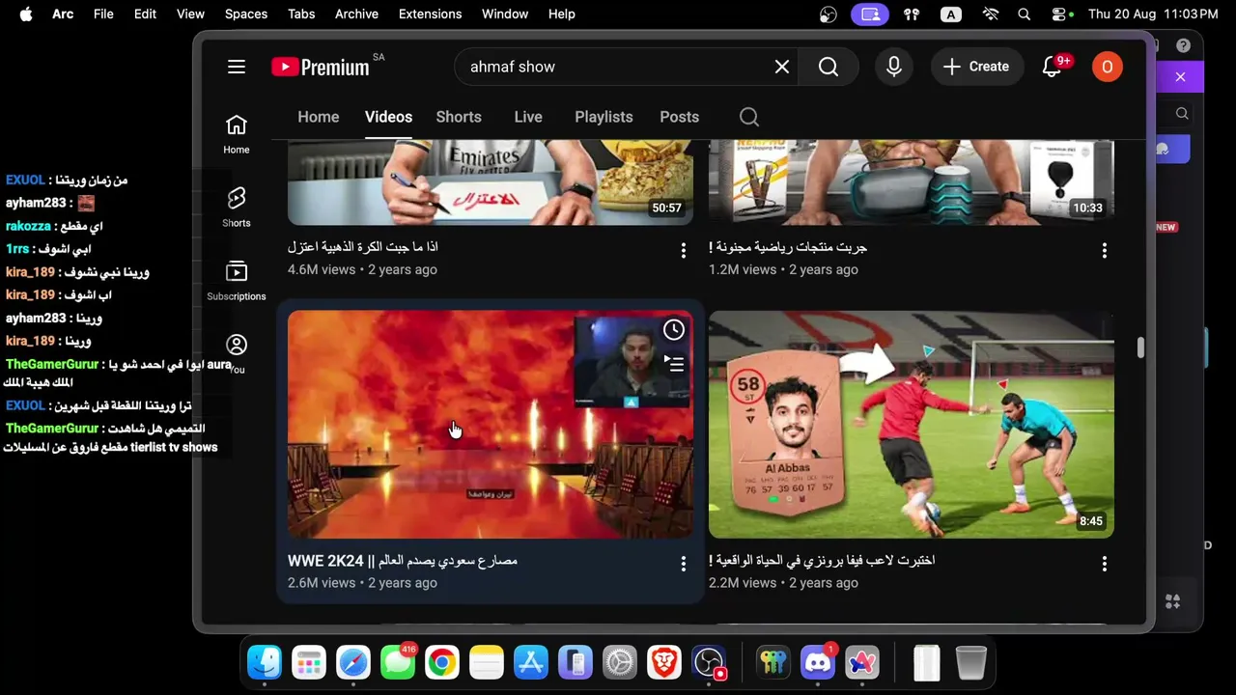The image size is (1236, 695).
Task: Open Wi-Fi status in menu bar
Action: coord(991,14)
